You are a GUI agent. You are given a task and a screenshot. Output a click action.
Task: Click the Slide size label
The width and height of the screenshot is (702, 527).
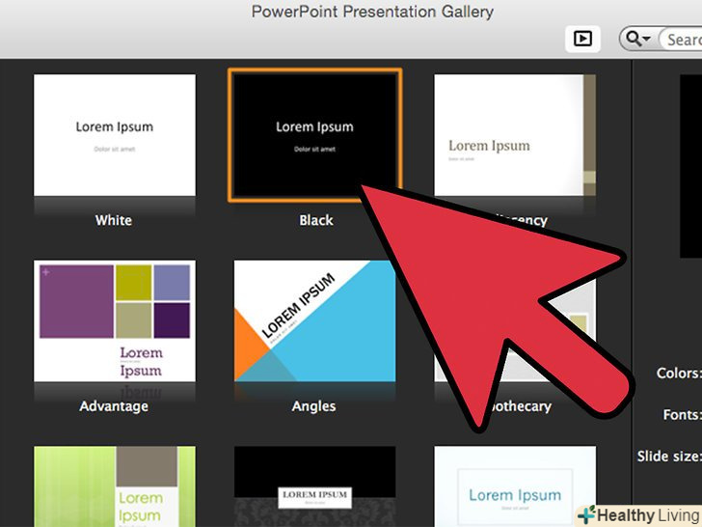click(669, 457)
